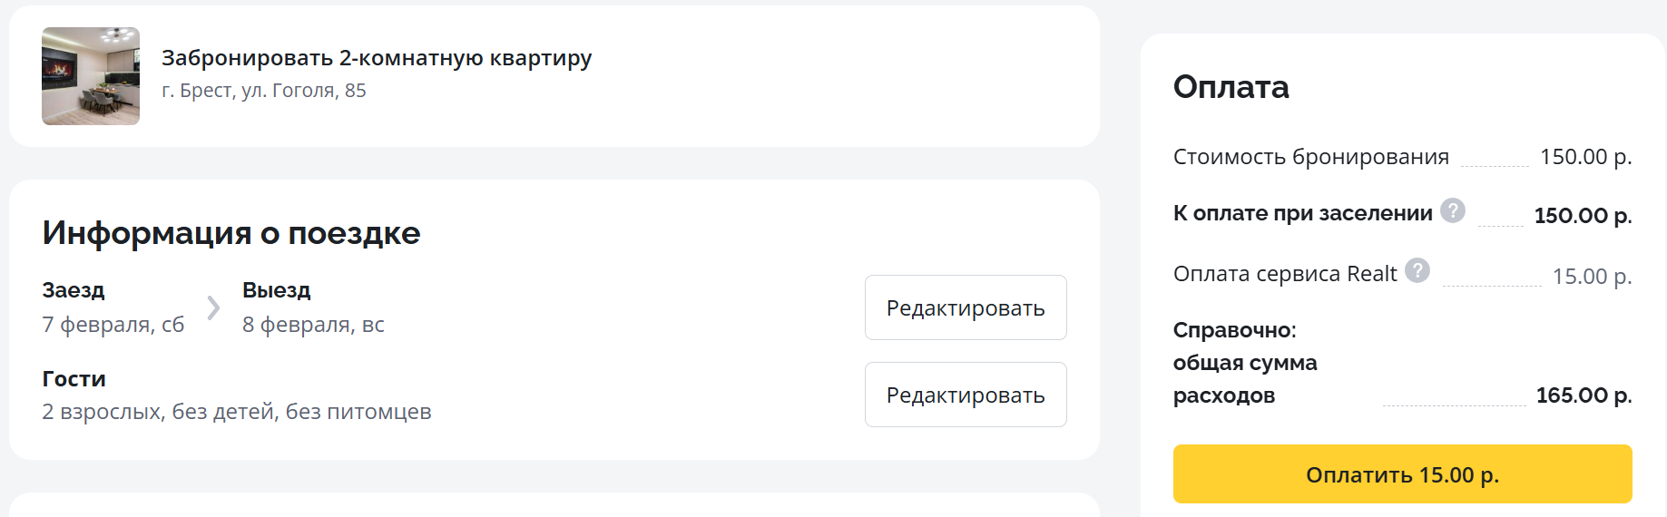1667x517 pixels.
Task: Click the service fee amount "15.00 р."
Action: pyautogui.click(x=1592, y=276)
